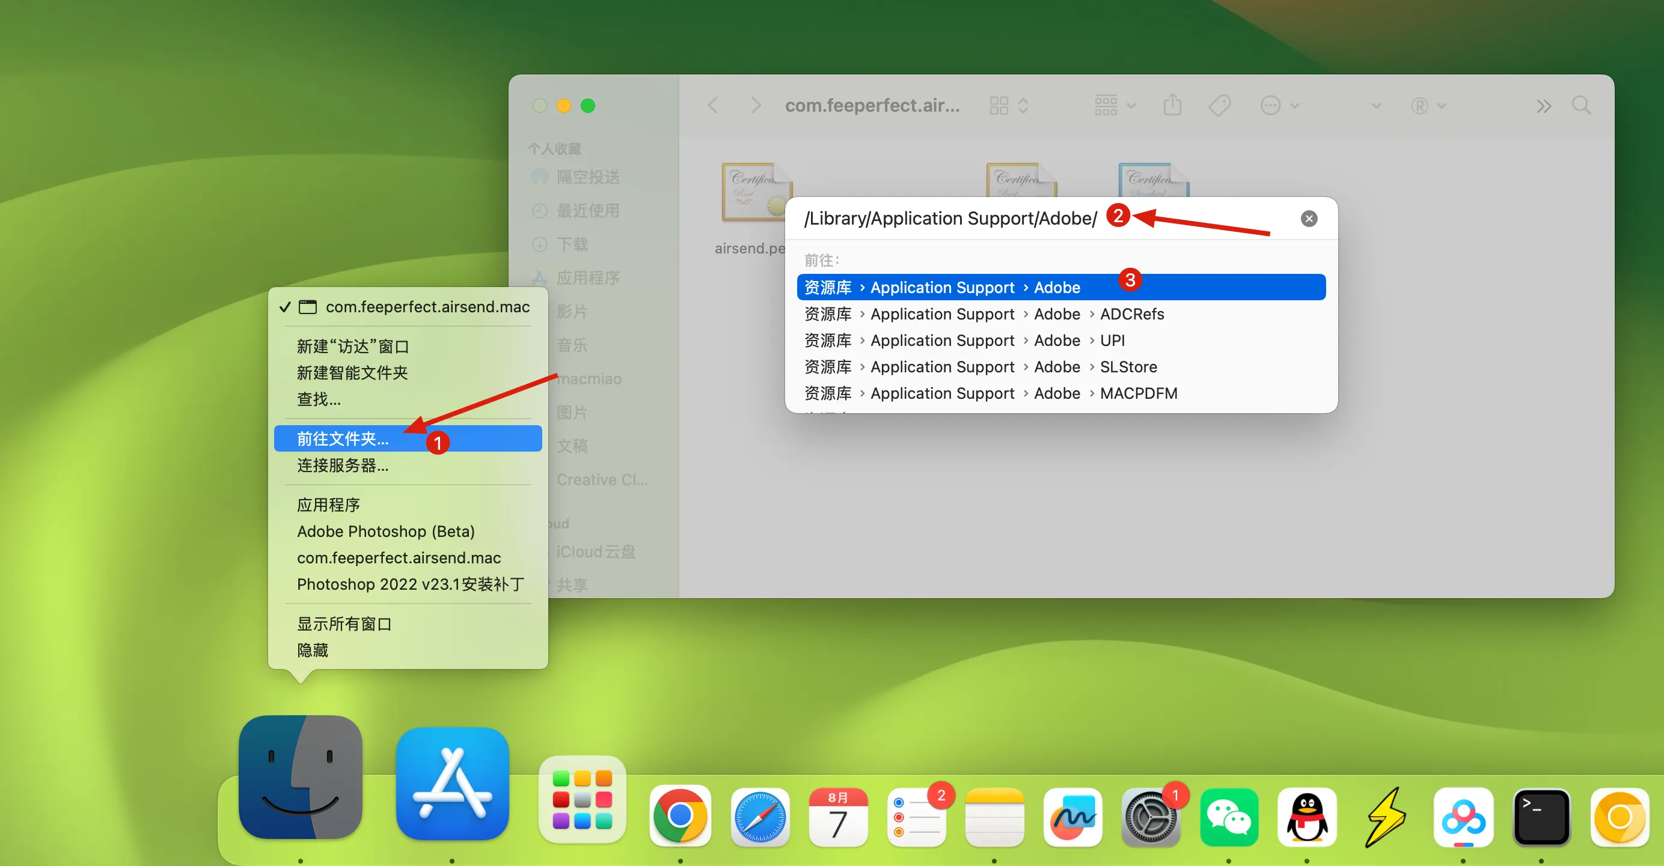1664x866 pixels.
Task: Open Terminal from the Dock
Action: [x=1541, y=816]
